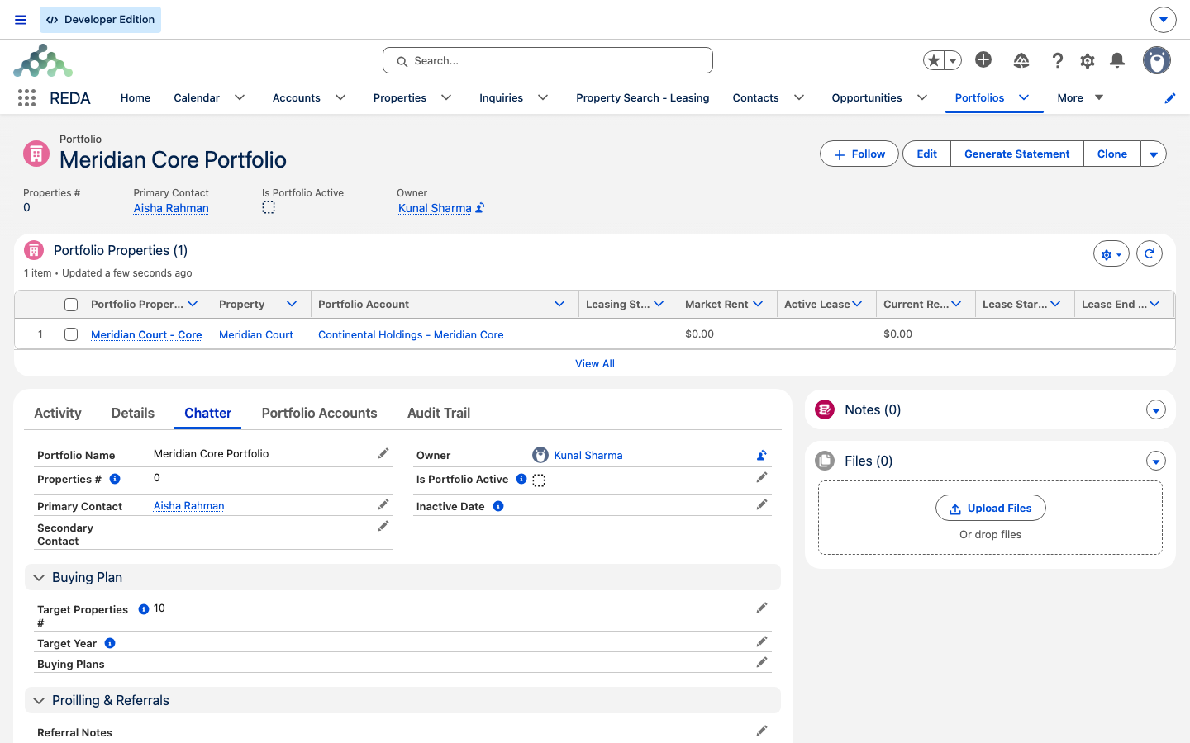Click Is Portfolio Active checkbox in header
Screen dimensions: 1190x743
[x=269, y=208]
